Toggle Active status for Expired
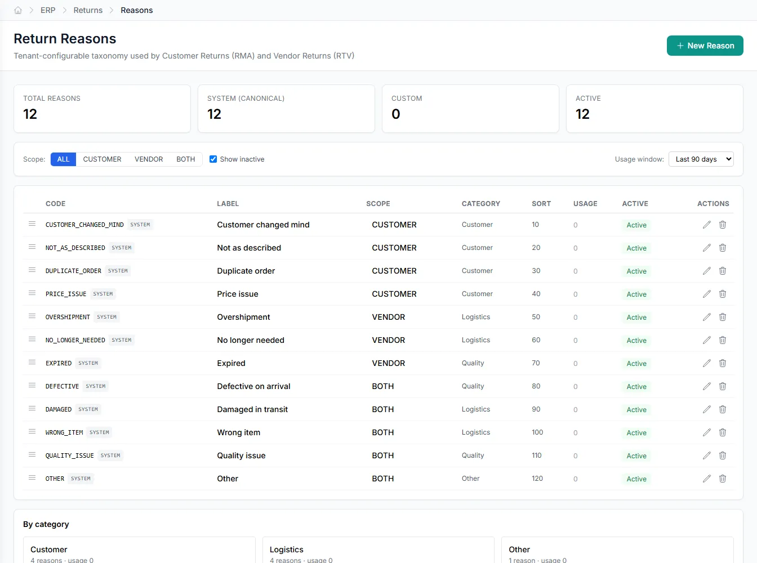Image resolution: width=757 pixels, height=563 pixels. click(636, 364)
